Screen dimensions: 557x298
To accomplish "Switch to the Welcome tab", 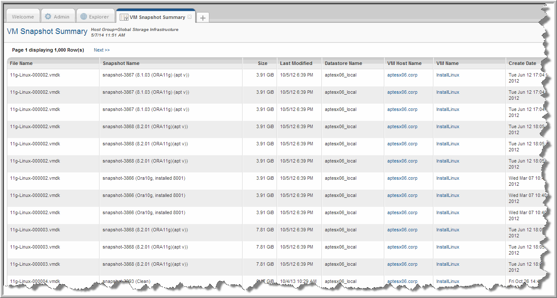I will (x=23, y=17).
